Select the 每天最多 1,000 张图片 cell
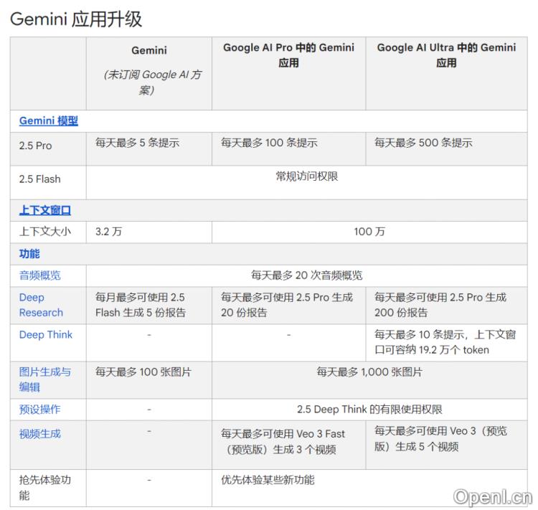This screenshot has height=510, width=538. coord(369,372)
